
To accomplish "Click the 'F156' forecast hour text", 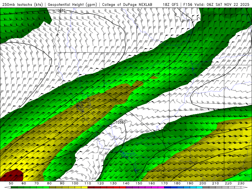I will tap(188, 4).
